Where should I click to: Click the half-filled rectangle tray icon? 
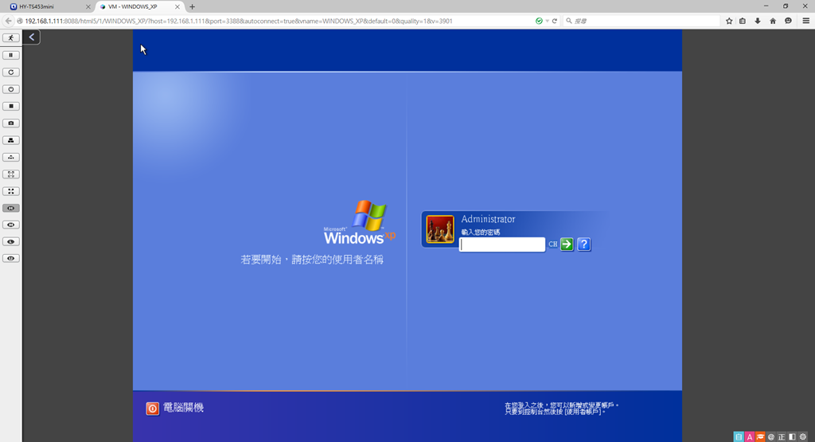792,436
